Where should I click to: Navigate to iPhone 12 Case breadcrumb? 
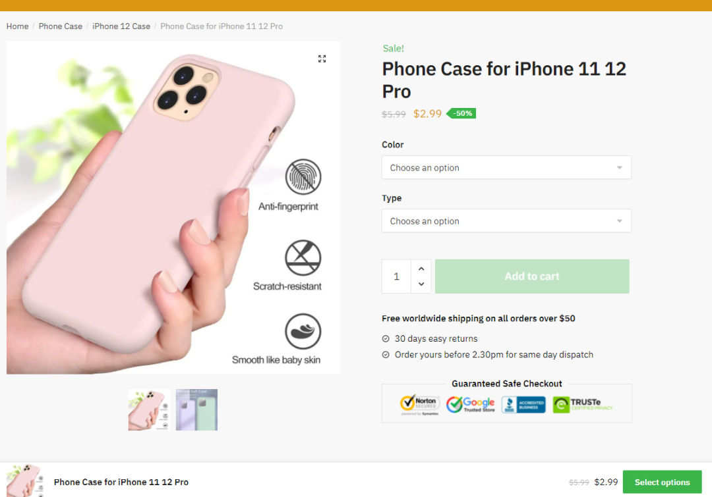[x=121, y=26]
